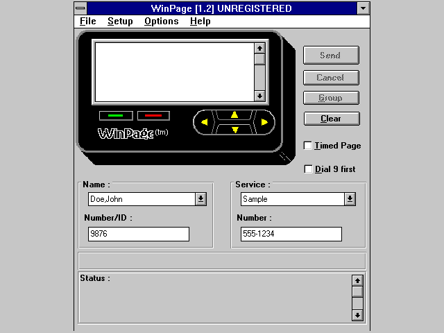Click the pager's yellow right arrow
The width and height of the screenshot is (444, 333).
tap(264, 122)
